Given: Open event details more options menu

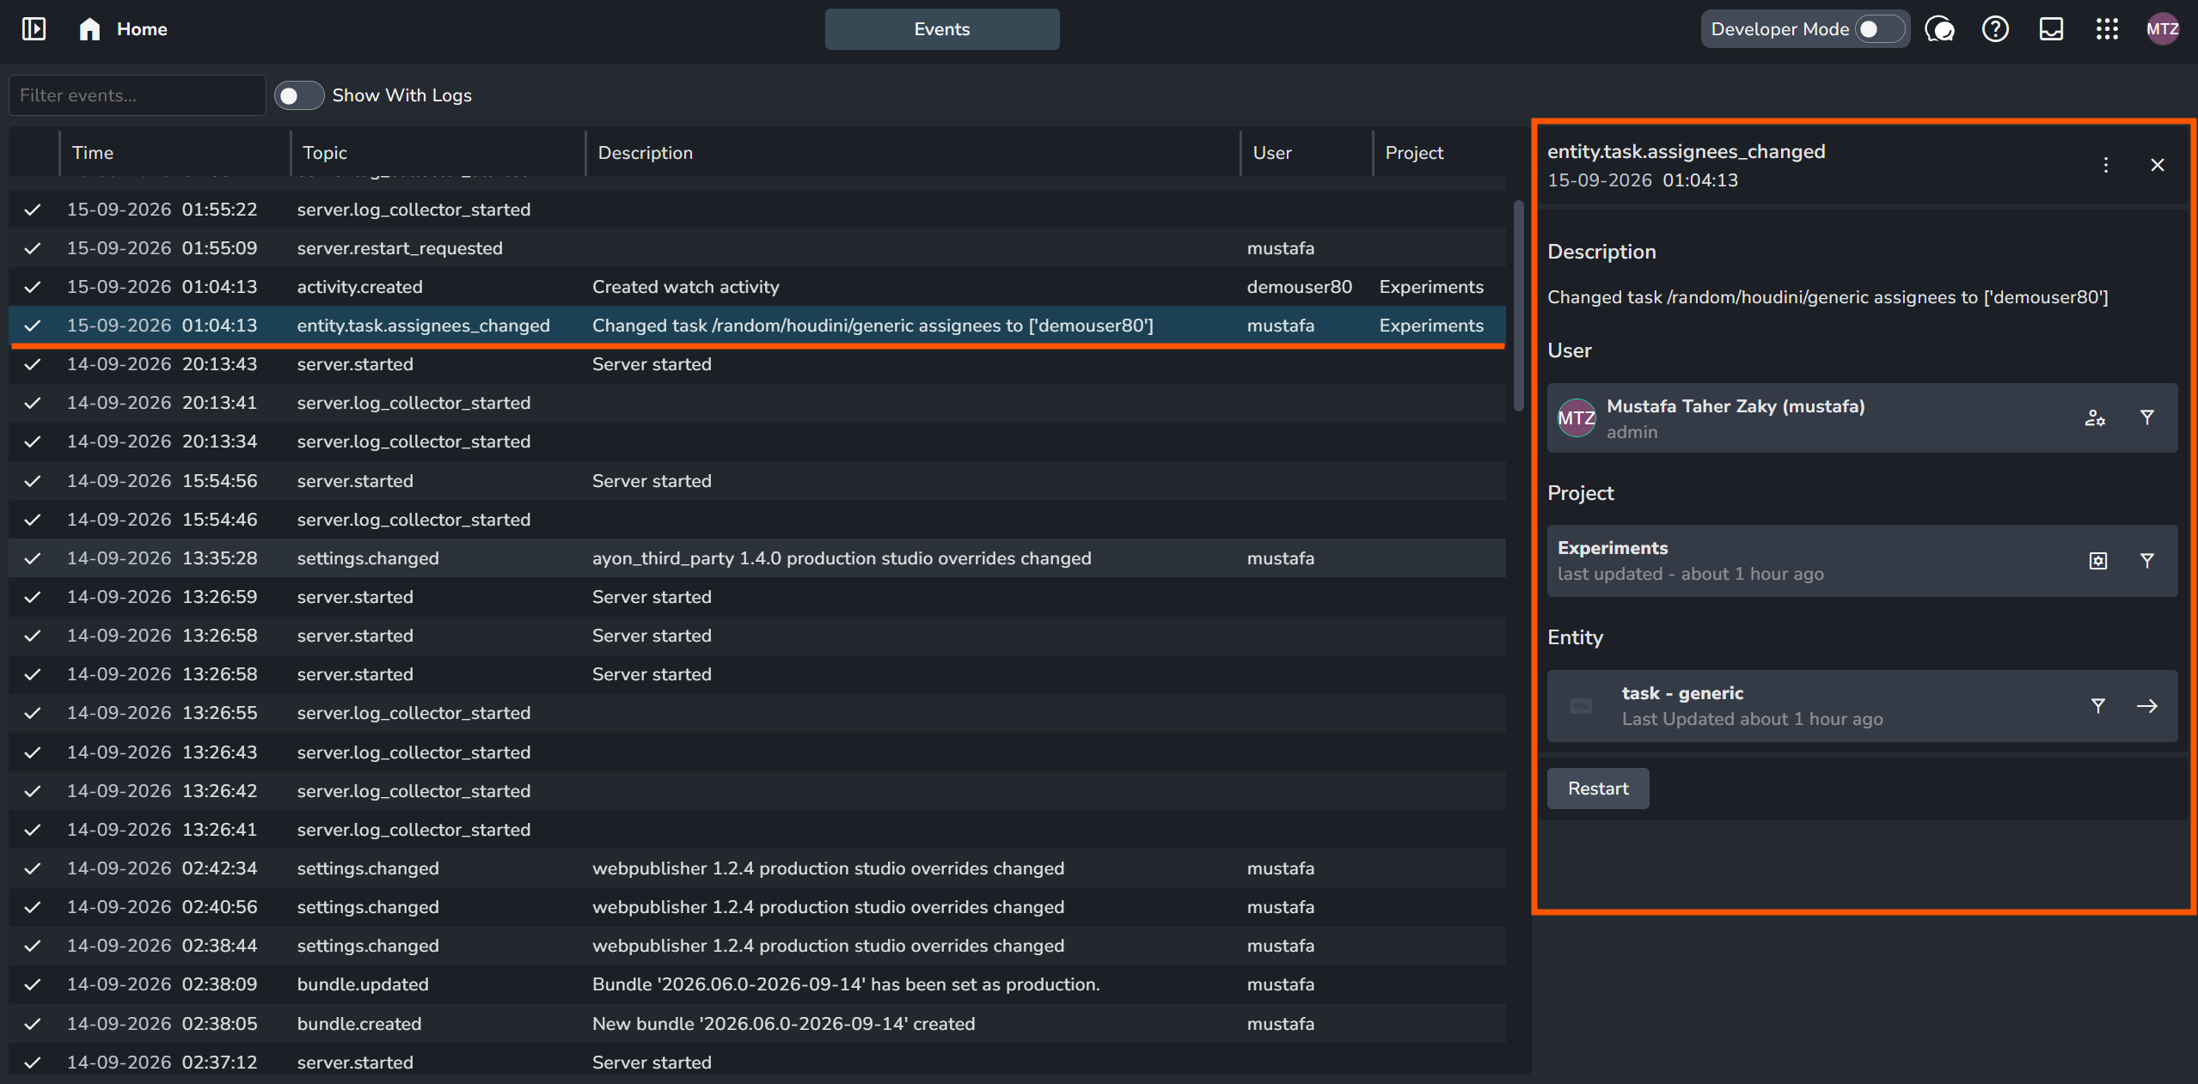Looking at the screenshot, I should point(2105,165).
